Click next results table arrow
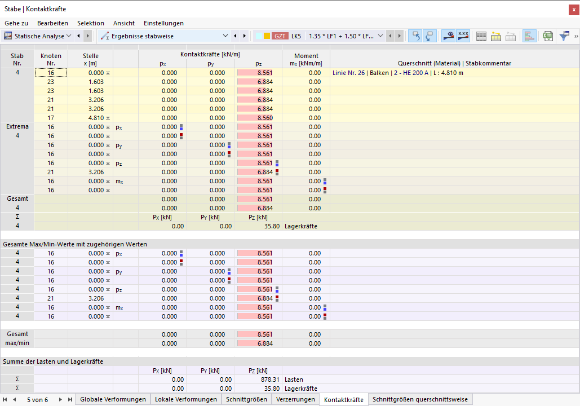 245,36
